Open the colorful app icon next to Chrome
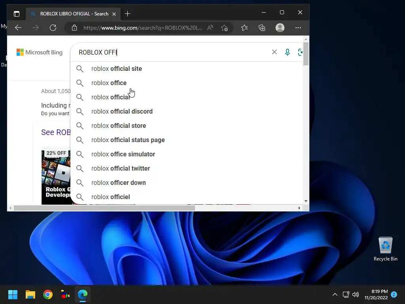The width and height of the screenshot is (405, 304). 65,294
